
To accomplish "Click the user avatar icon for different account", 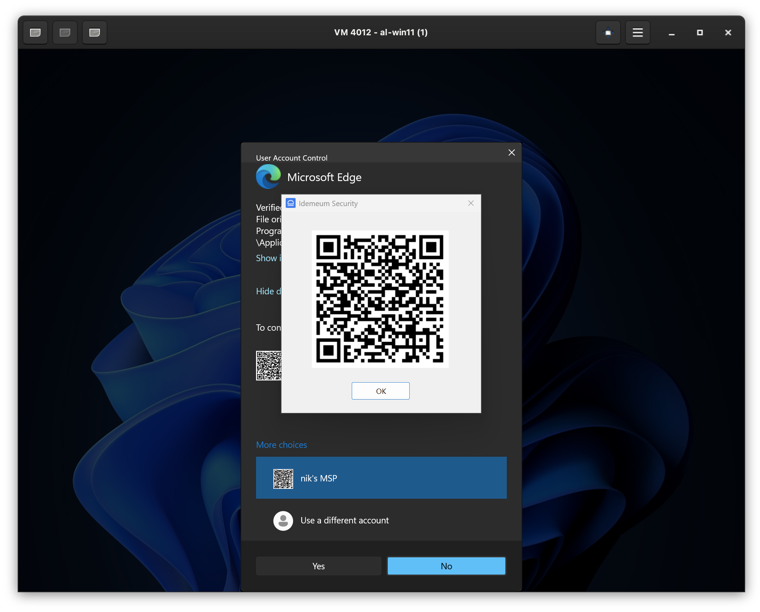I will (283, 521).
